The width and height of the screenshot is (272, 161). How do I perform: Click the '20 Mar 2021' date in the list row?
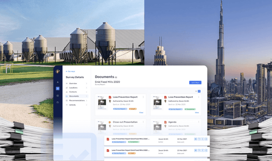pos(182,151)
